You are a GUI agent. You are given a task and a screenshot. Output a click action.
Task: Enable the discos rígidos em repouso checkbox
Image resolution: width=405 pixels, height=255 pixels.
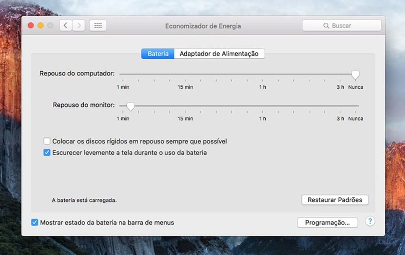click(x=47, y=141)
